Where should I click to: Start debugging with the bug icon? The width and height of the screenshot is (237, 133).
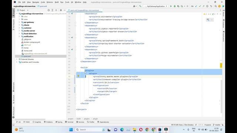click(174, 6)
